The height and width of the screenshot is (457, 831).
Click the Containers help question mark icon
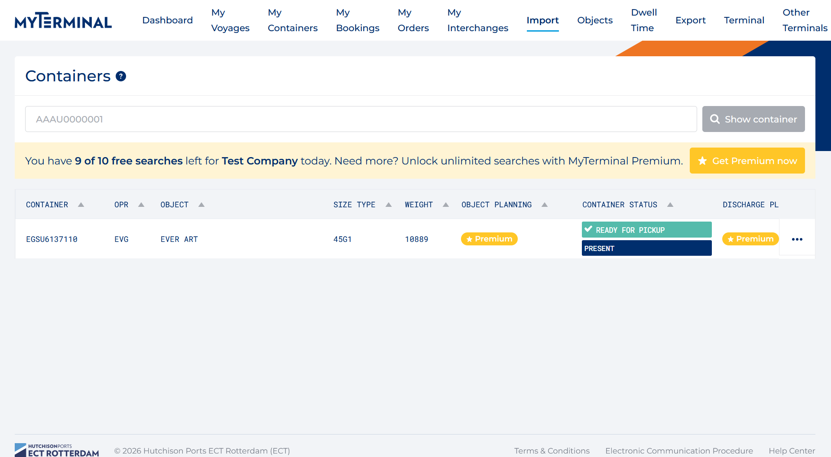pos(121,77)
